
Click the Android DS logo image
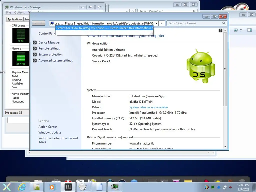coord(201,66)
